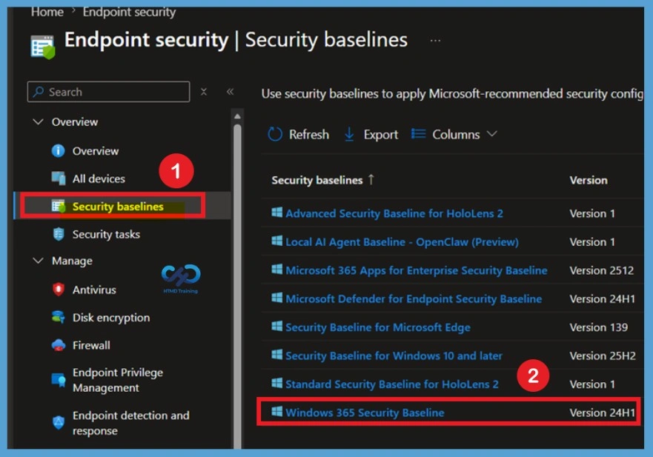Click the 'Version 139' cell
Viewport: 653px width, 457px height.
point(598,327)
